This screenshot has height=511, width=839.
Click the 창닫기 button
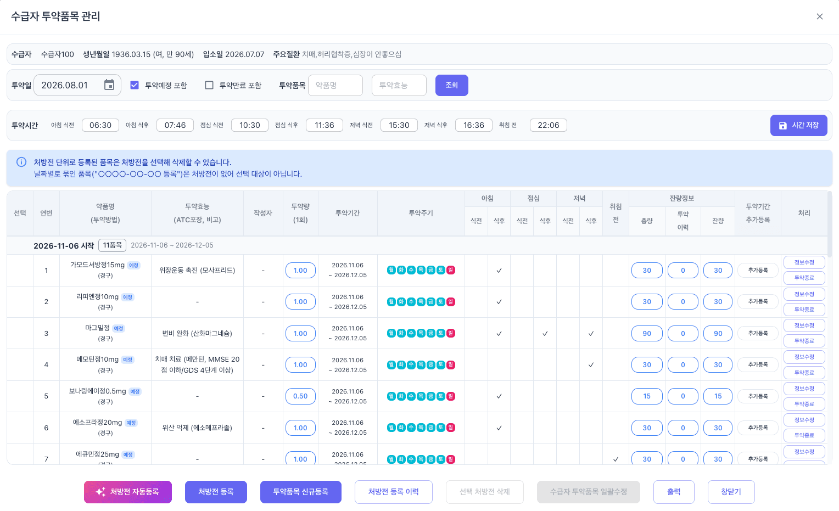pos(731,492)
